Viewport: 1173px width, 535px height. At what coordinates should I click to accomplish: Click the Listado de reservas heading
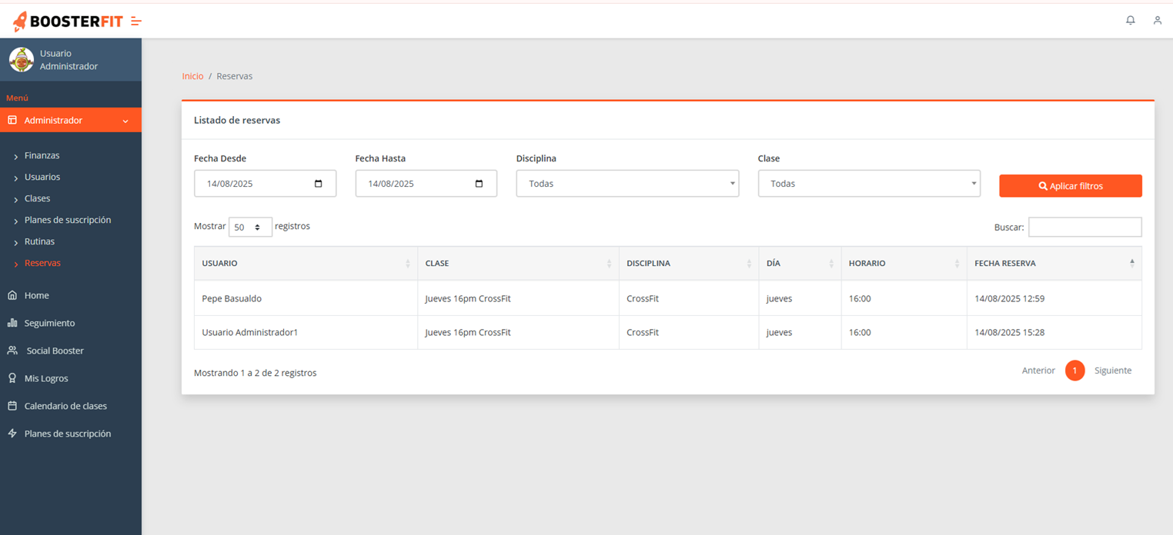(x=237, y=120)
